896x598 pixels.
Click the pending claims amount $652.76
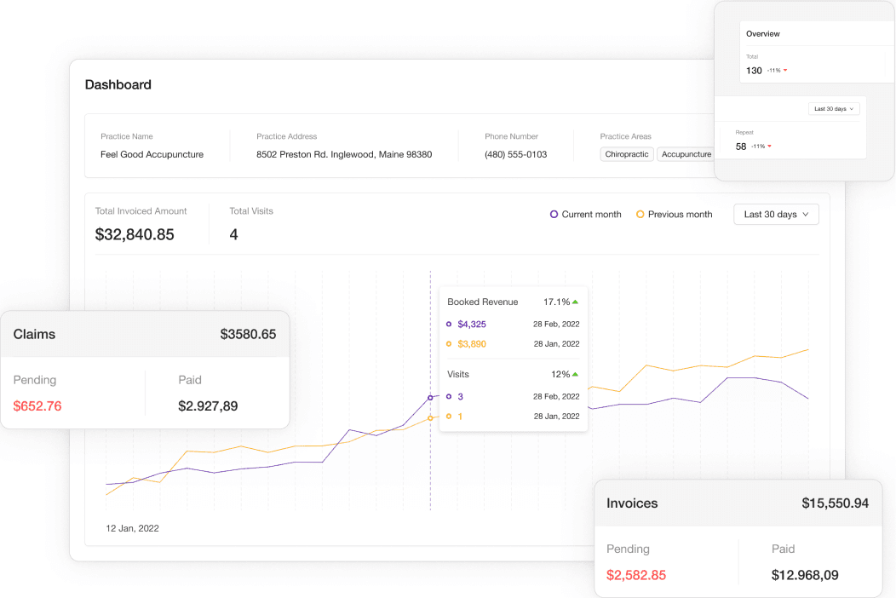pos(37,406)
